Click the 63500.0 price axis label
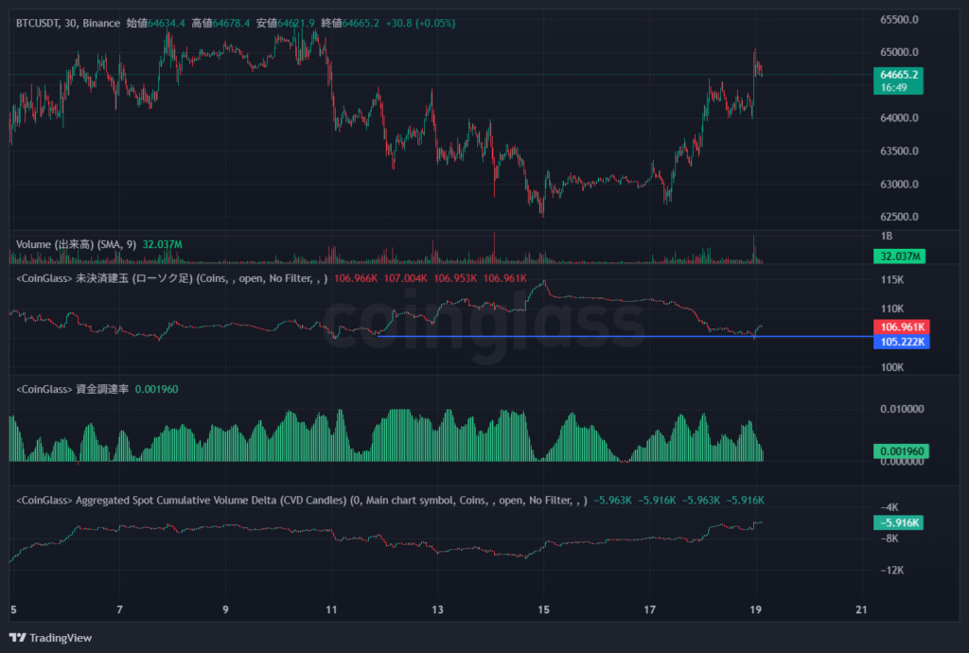Viewport: 969px width, 653px height. (899, 151)
